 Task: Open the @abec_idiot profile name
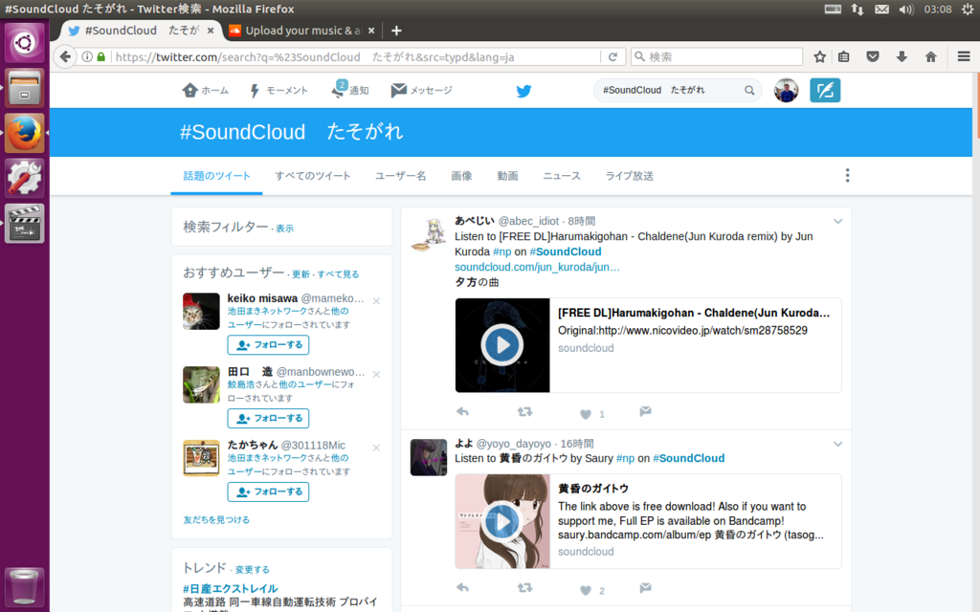528,221
